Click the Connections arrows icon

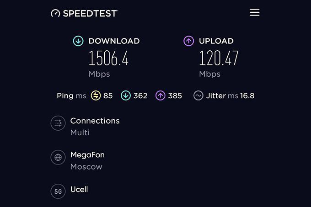(58, 123)
